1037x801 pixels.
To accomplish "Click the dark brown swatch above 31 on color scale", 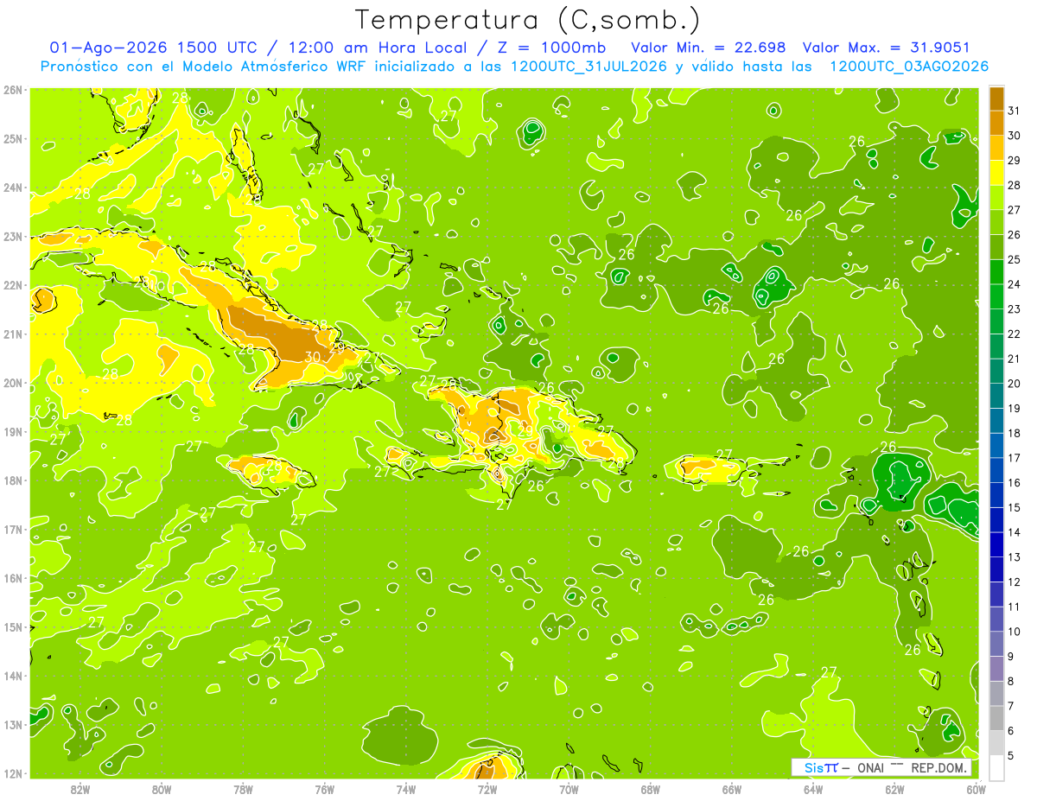I will (x=996, y=99).
